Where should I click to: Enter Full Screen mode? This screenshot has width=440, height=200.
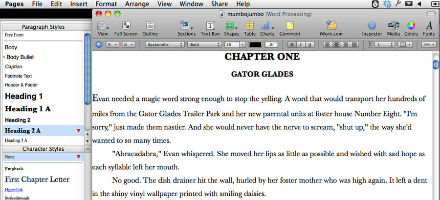(x=126, y=29)
